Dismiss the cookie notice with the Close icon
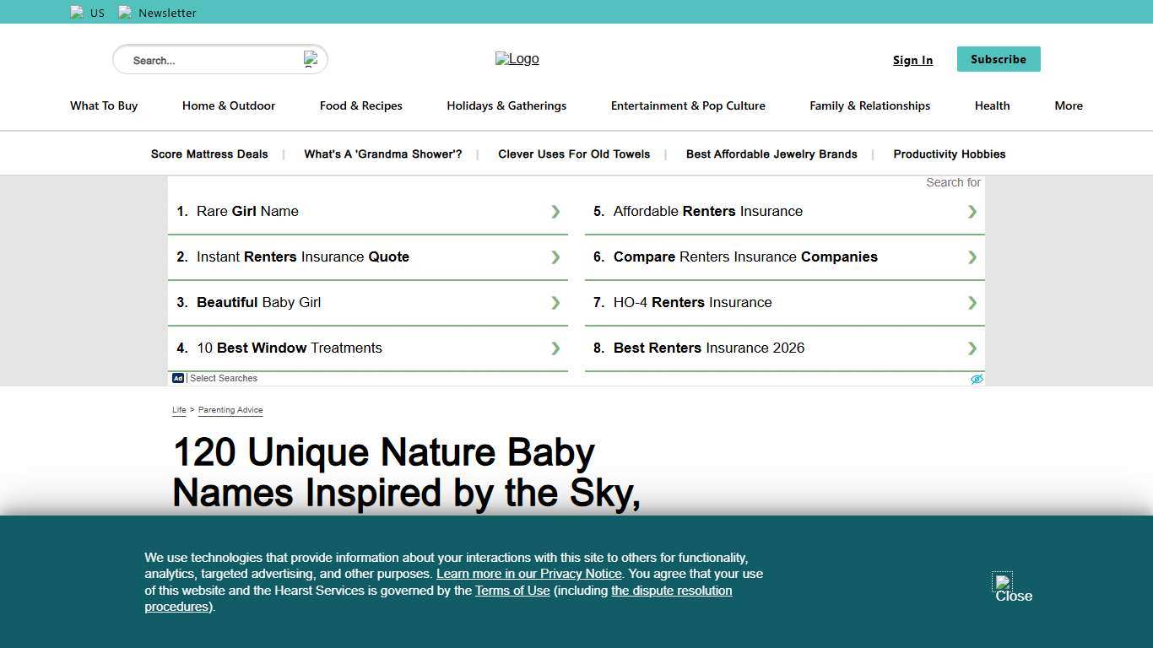This screenshot has width=1153, height=648. (1001, 582)
